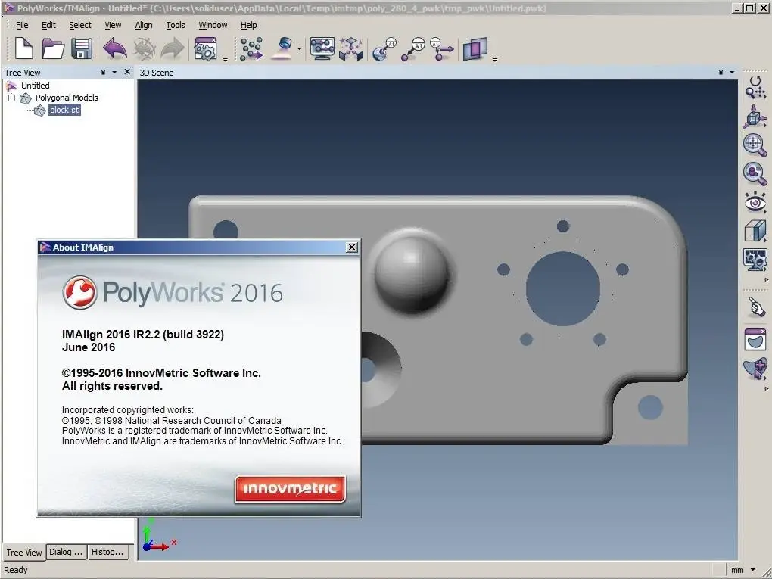Click the disabled icon between undo and redo
Viewport: 772px width, 579px height.
tap(144, 48)
